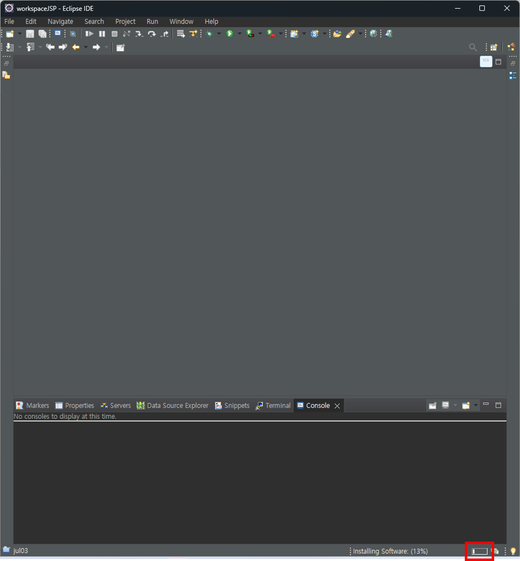Open the Run dropdown arrow
Image resolution: width=520 pixels, height=561 pixels.
pos(240,34)
